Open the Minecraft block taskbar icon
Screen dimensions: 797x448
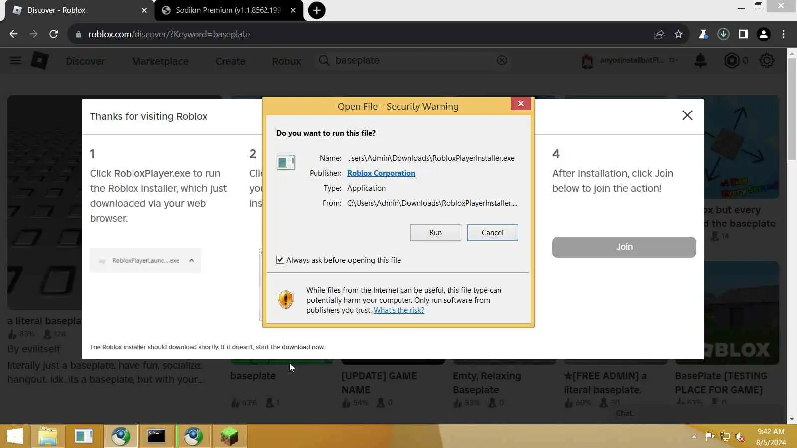(229, 436)
